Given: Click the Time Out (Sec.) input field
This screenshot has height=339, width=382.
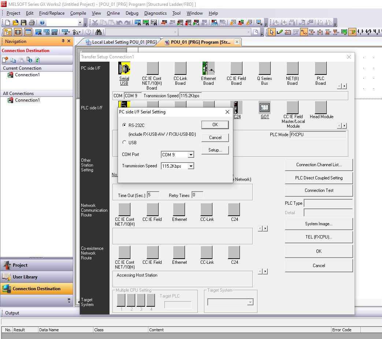Looking at the screenshot, I should click(153, 195).
